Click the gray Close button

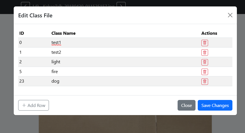coord(186,105)
